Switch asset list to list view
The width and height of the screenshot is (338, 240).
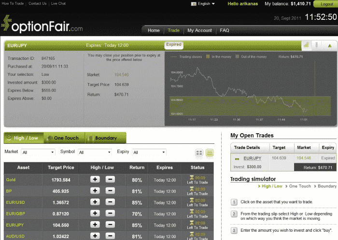point(210,153)
